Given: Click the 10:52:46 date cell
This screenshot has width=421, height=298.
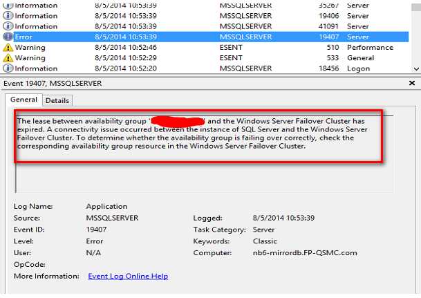Looking at the screenshot, I should click(126, 48).
